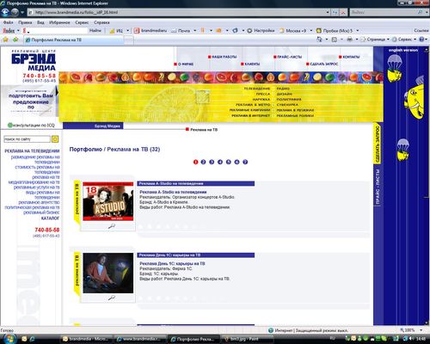Screen dimensions: 430x344
Task: Go to portfolio page 7
Action: (245, 162)
